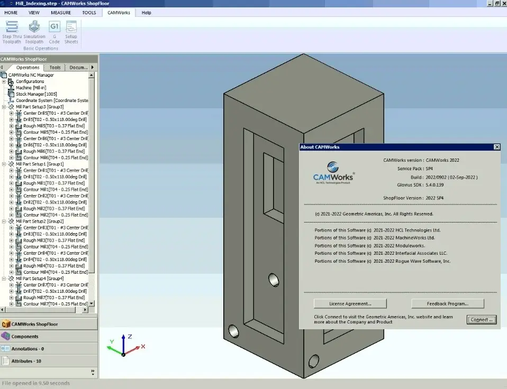Click Contour Mill2 operation icon

point(19,215)
